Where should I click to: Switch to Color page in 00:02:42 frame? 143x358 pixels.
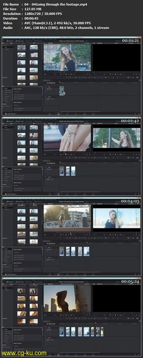pos(76,194)
